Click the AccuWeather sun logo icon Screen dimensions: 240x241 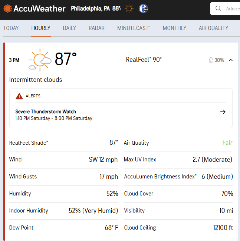pyautogui.click(x=8, y=9)
